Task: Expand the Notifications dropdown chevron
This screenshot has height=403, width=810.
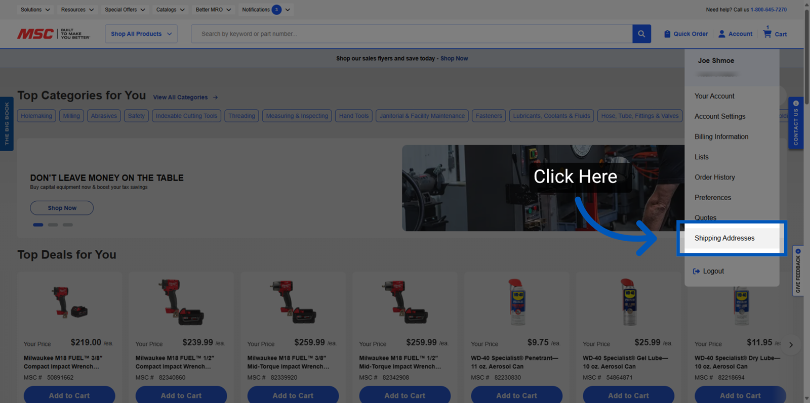Action: [288, 10]
